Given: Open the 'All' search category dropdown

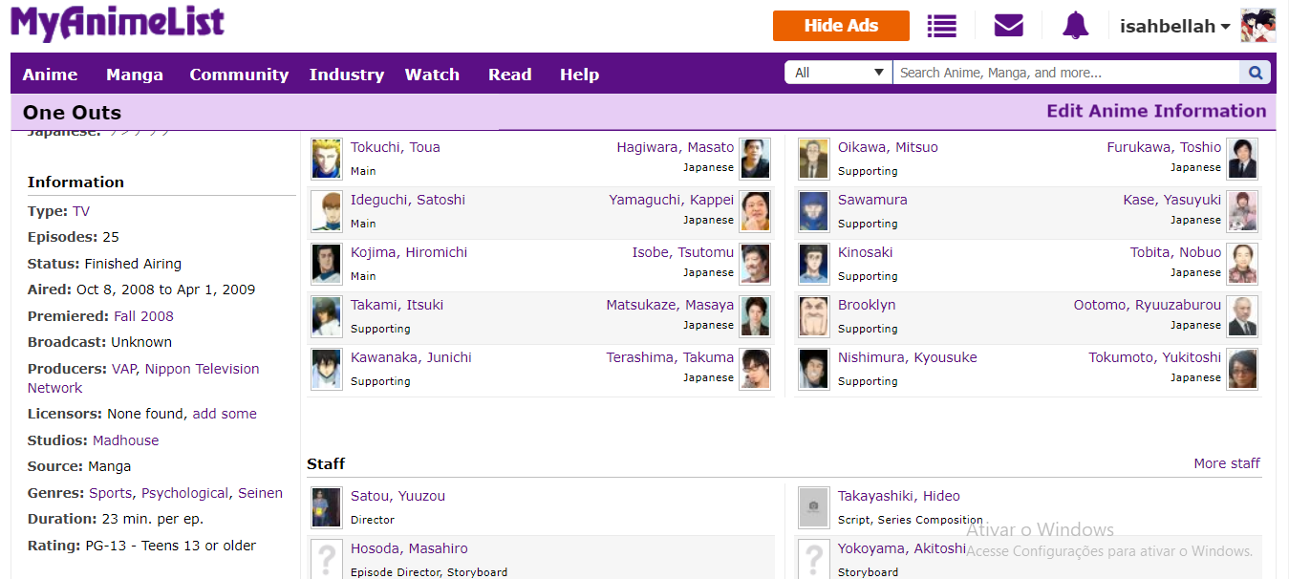Looking at the screenshot, I should (x=838, y=73).
